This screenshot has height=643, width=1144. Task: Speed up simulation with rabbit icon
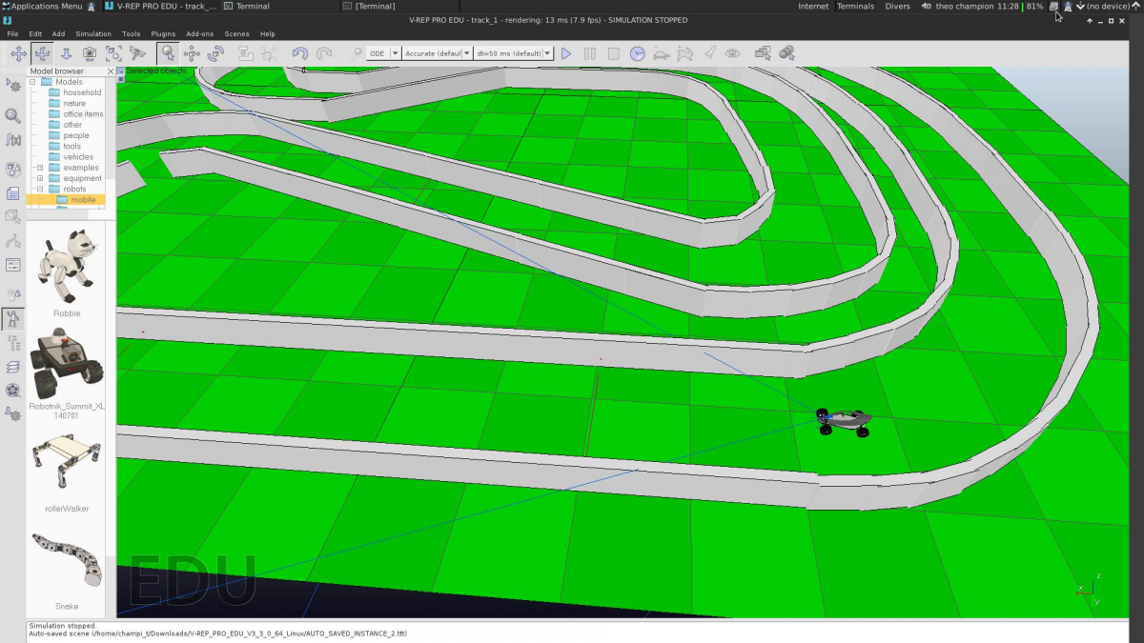(x=684, y=54)
